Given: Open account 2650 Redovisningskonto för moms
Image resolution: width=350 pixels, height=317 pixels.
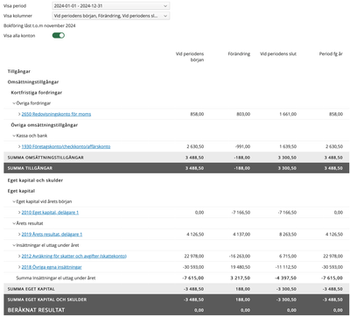Looking at the screenshot, I should (56, 114).
